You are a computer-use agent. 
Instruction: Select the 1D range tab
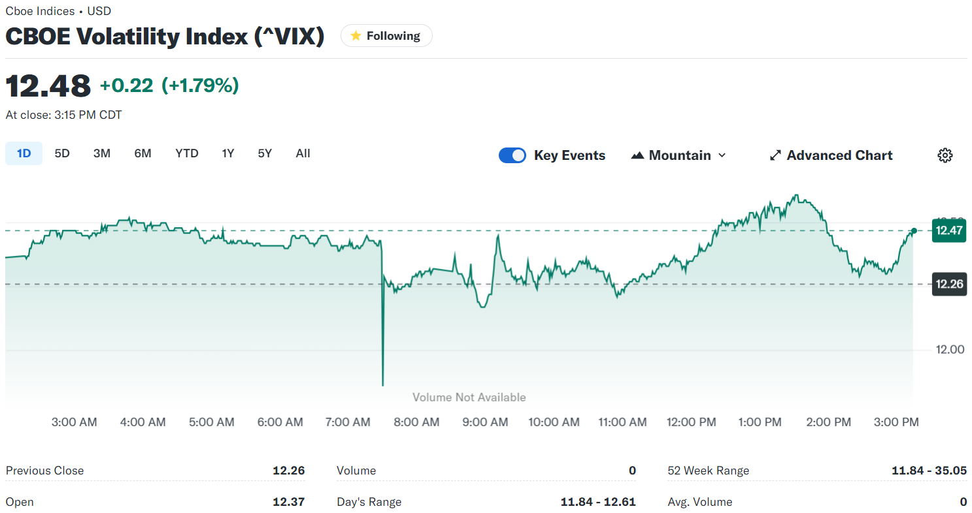(24, 153)
